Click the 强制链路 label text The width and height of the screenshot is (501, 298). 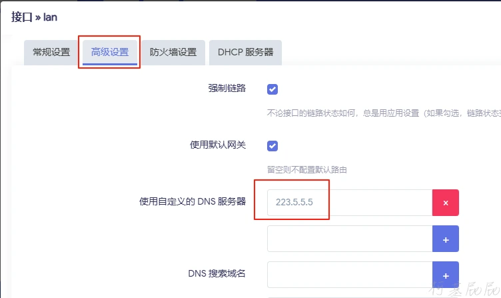tap(227, 88)
